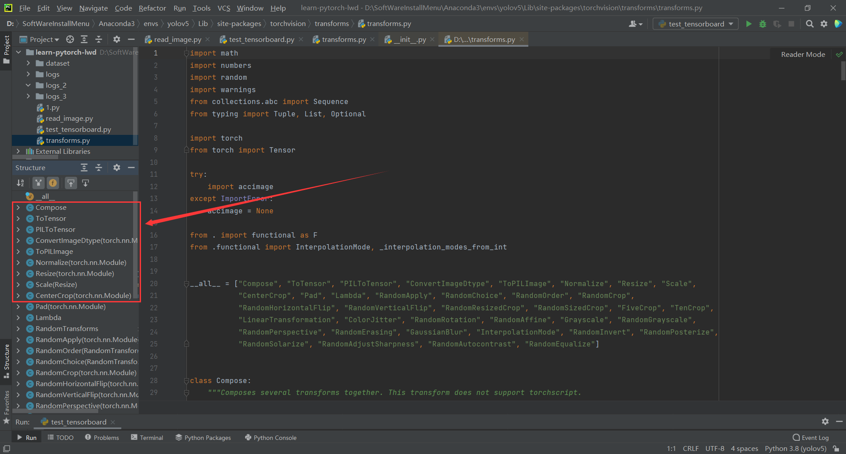Hide the Project panel with minus icon
846x454 pixels.
point(131,39)
